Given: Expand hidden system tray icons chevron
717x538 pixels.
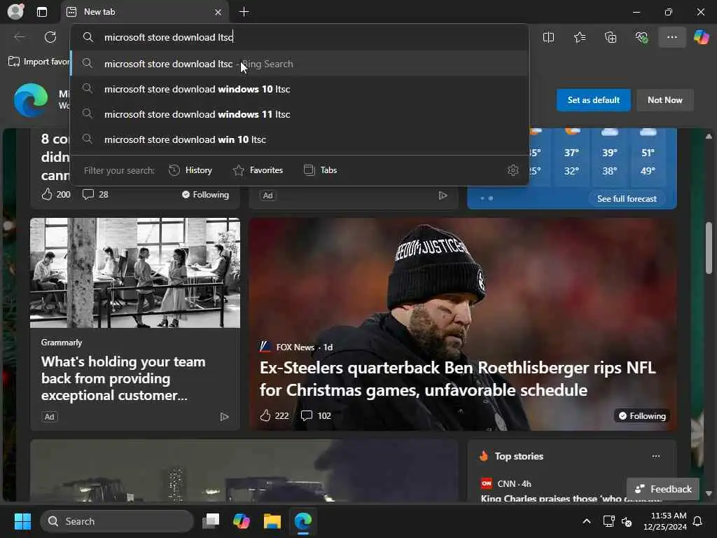Looking at the screenshot, I should pos(587,521).
